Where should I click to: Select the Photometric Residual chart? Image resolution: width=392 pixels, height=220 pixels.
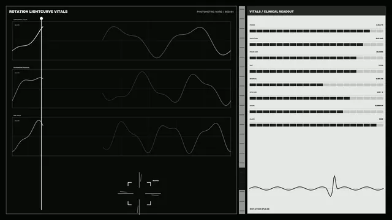(121, 89)
